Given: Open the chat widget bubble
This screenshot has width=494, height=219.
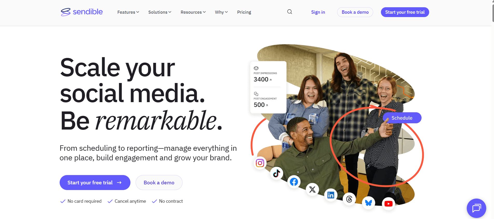Looking at the screenshot, I should (476, 208).
